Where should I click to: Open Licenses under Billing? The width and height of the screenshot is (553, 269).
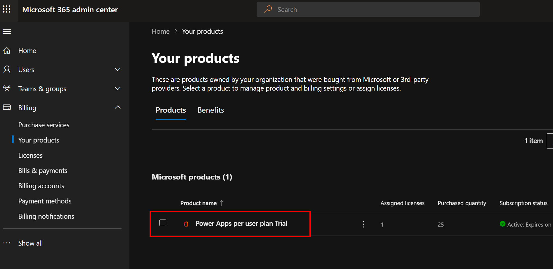tap(30, 156)
